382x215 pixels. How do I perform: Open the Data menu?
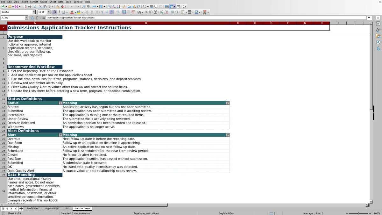60,2
